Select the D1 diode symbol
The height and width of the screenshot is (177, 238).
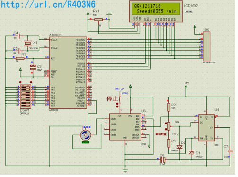point(192,152)
